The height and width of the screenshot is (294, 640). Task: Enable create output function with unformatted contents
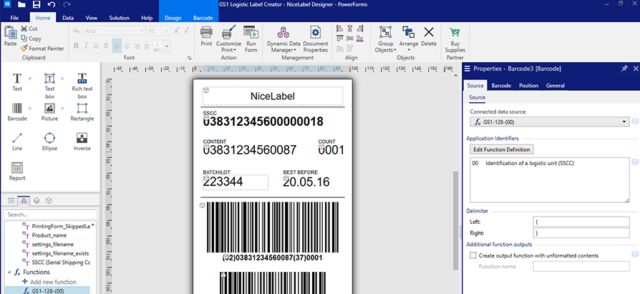pyautogui.click(x=472, y=255)
